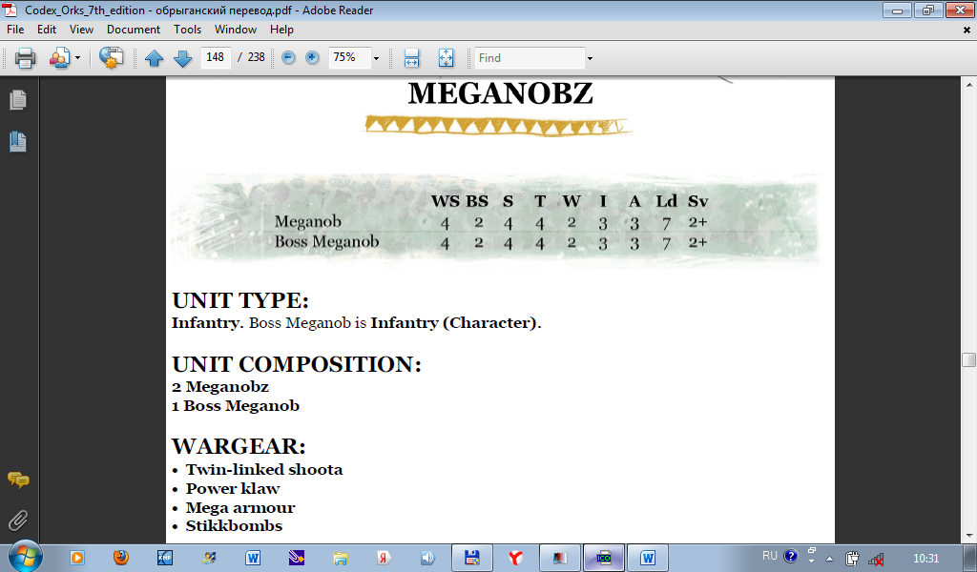The height and width of the screenshot is (572, 977).
Task: Open the Collaborate dropdown arrow
Action: (x=78, y=58)
